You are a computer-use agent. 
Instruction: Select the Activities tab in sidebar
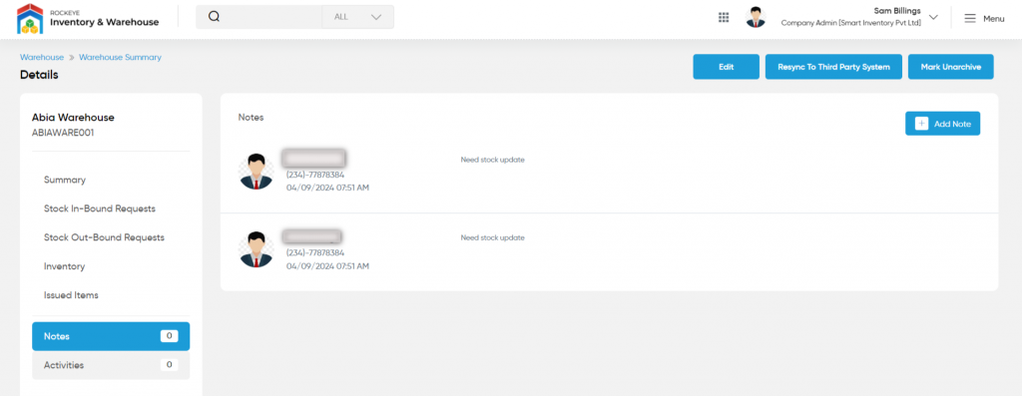pyautogui.click(x=111, y=365)
